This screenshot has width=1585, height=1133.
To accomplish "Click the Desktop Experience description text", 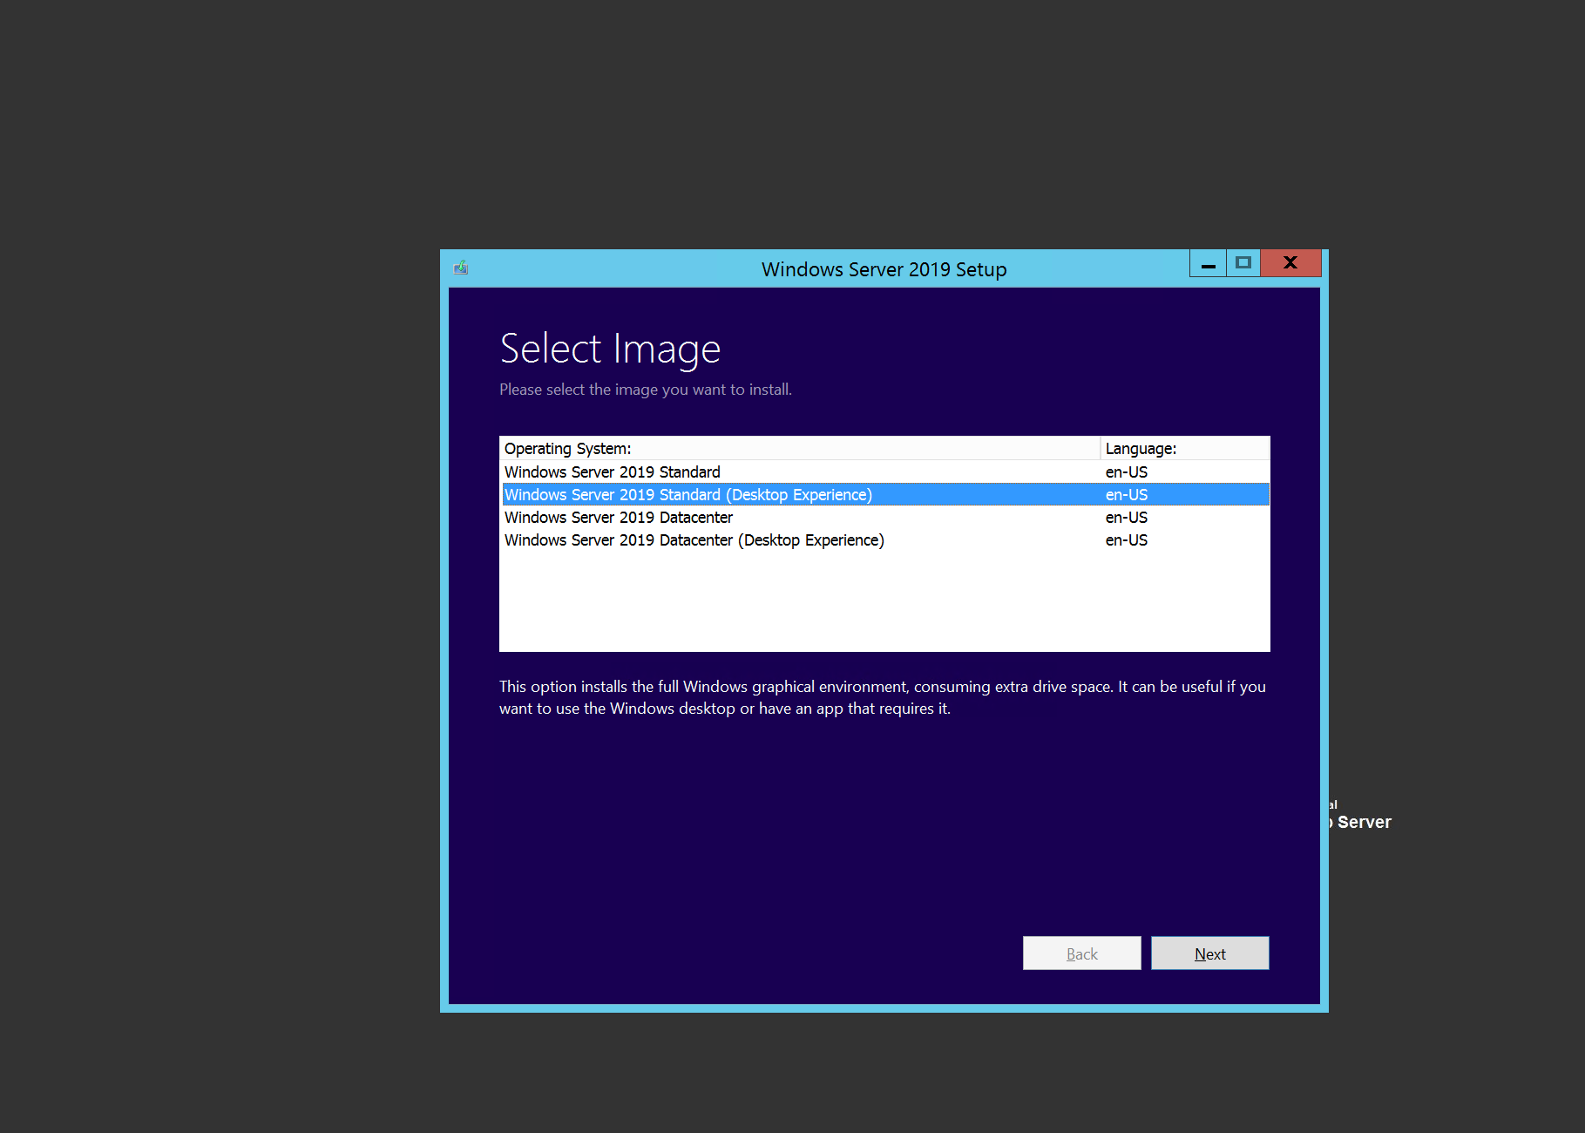I will 883,697.
